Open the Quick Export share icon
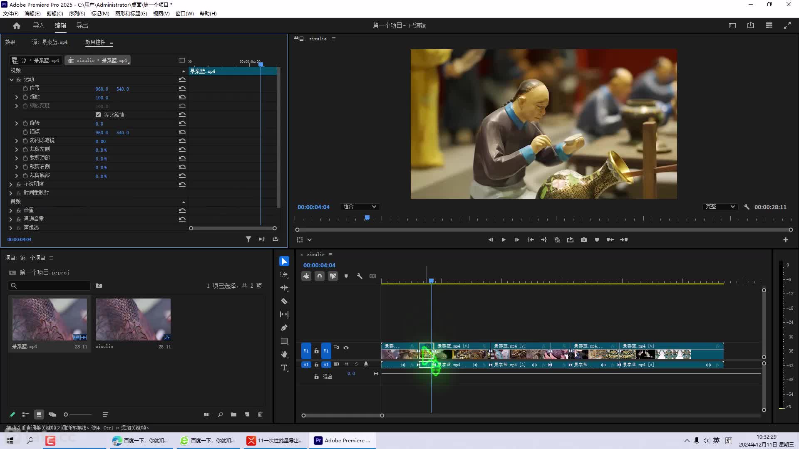 coord(751,25)
